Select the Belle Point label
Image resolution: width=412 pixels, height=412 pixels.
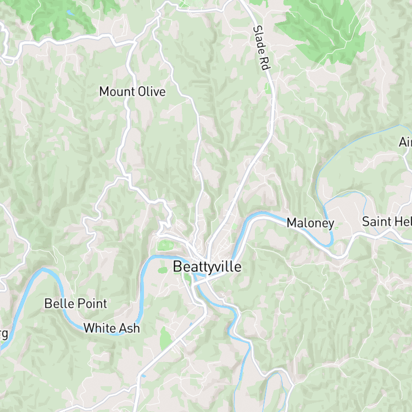(x=76, y=304)
